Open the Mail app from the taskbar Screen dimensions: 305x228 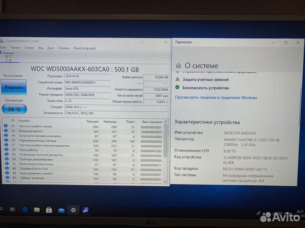pyautogui.click(x=61, y=210)
